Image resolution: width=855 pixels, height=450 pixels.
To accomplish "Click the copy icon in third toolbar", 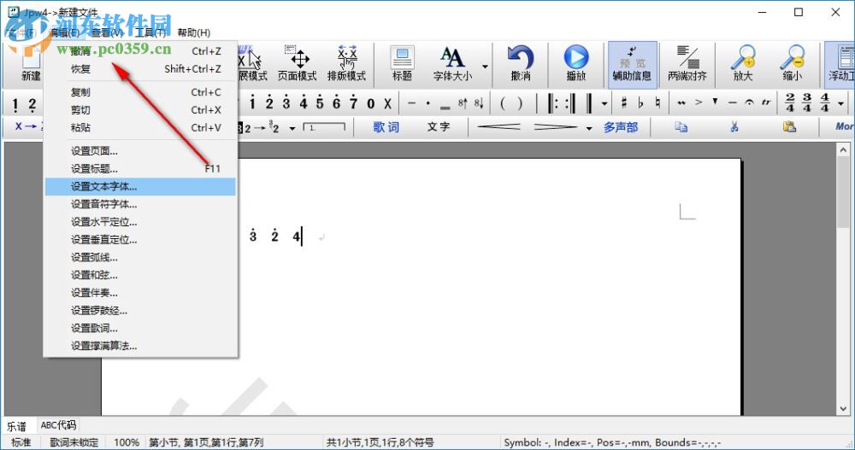I will (x=681, y=127).
